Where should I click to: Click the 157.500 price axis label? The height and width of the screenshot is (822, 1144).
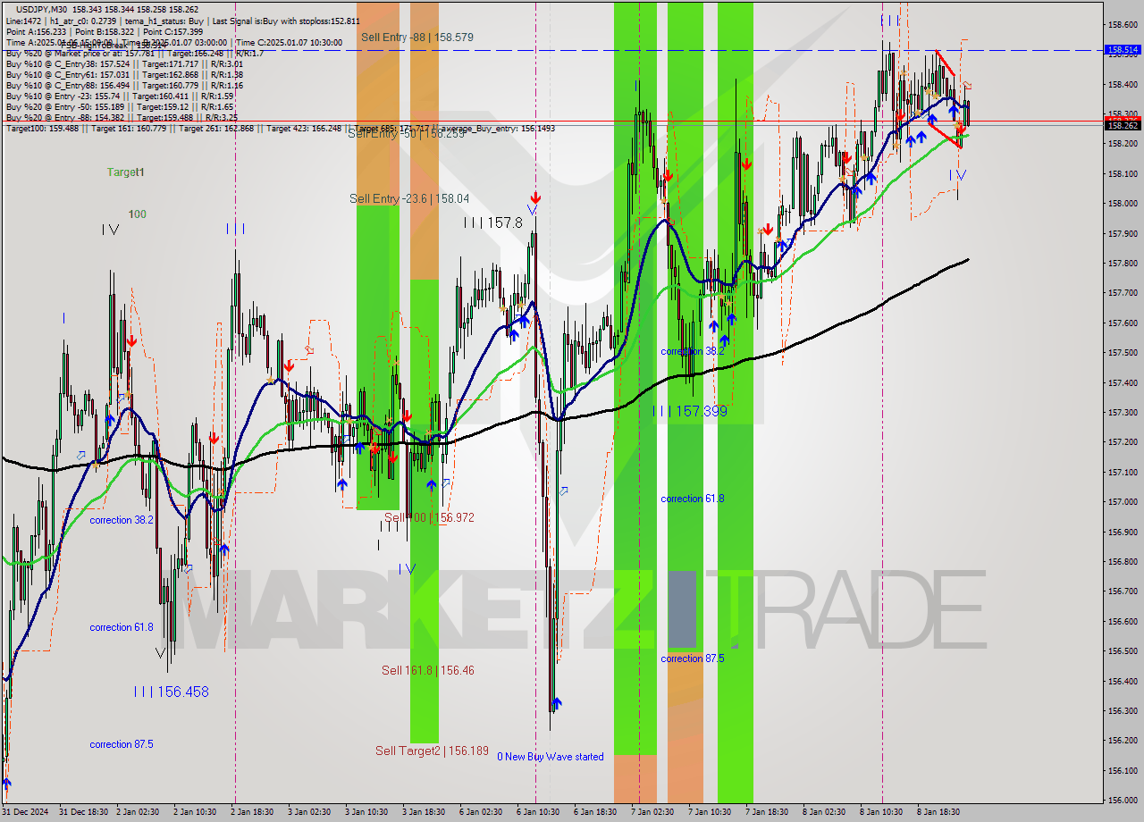tap(1123, 353)
